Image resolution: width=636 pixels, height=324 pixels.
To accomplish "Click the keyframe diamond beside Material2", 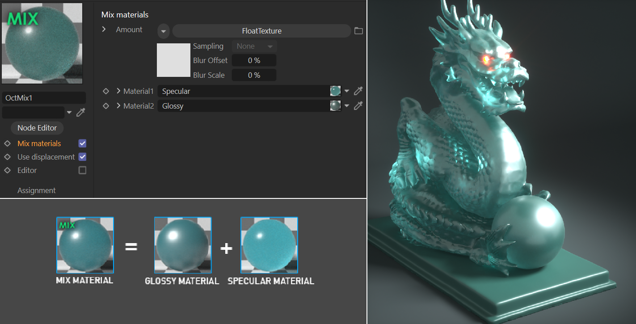I will [106, 106].
